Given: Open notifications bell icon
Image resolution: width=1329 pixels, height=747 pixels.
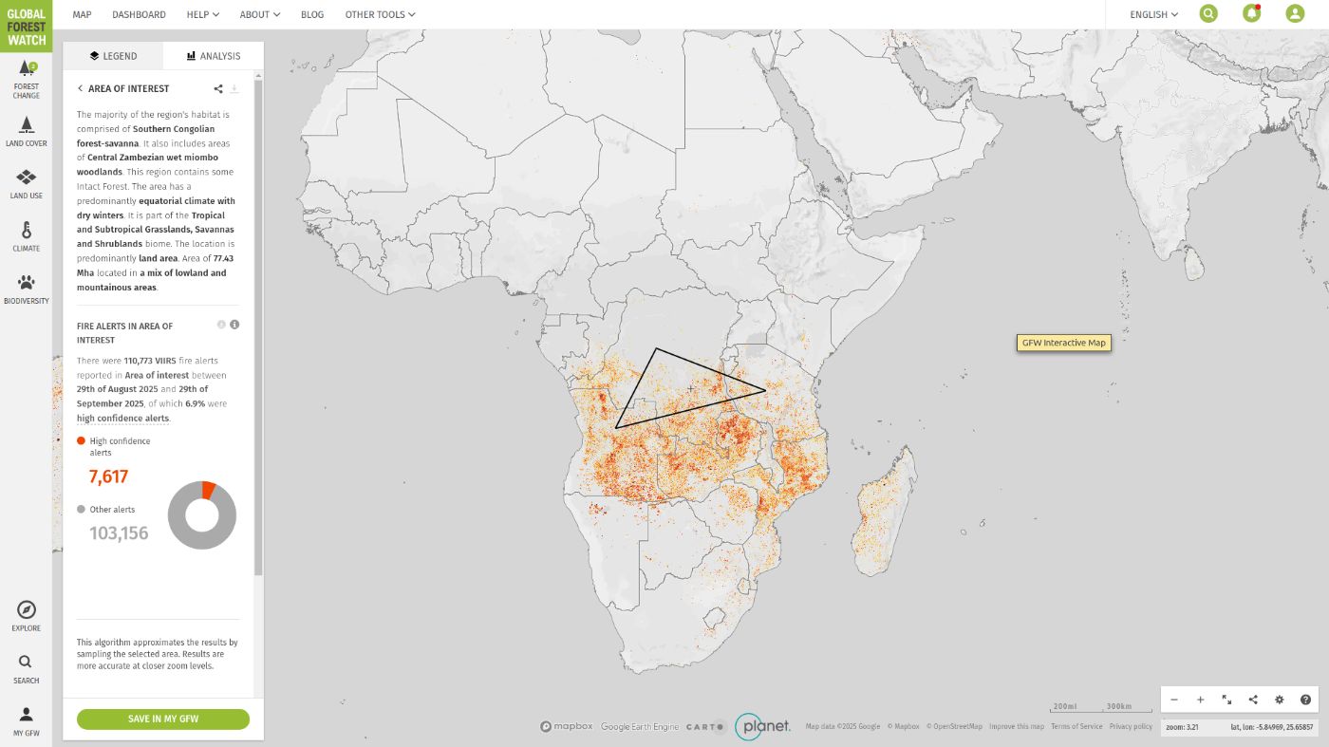Looking at the screenshot, I should [x=1251, y=14].
